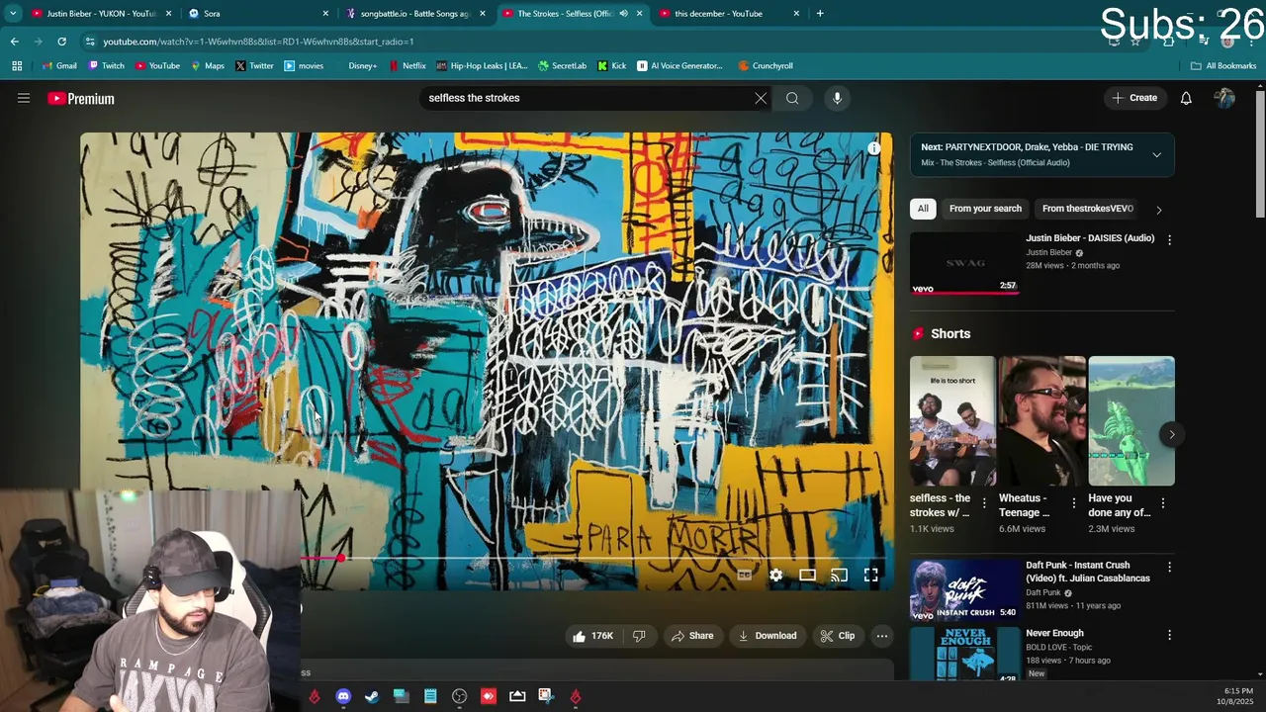The width and height of the screenshot is (1266, 712).
Task: Start voice search with microphone icon
Action: (837, 98)
